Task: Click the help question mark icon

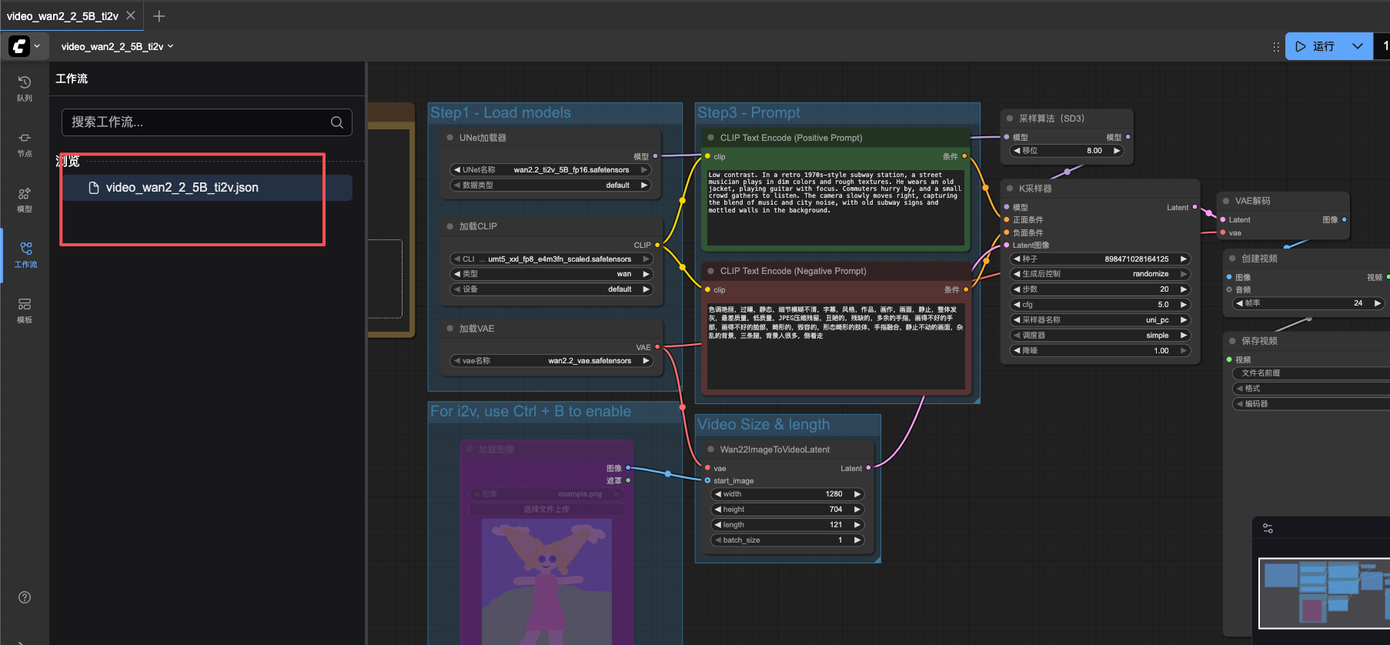Action: pos(25,597)
